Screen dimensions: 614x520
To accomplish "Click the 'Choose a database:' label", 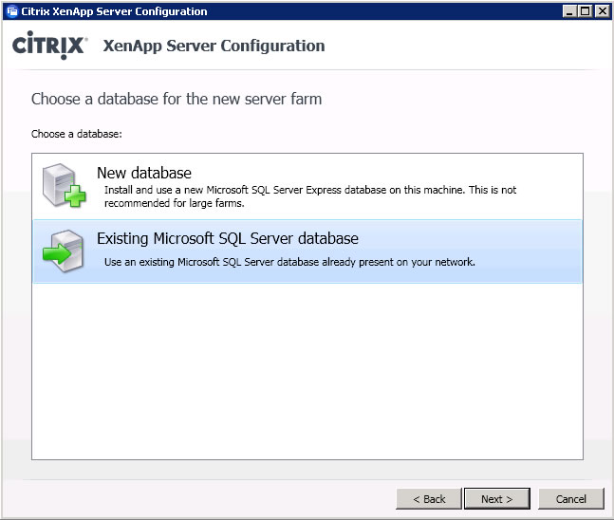I will 77,134.
